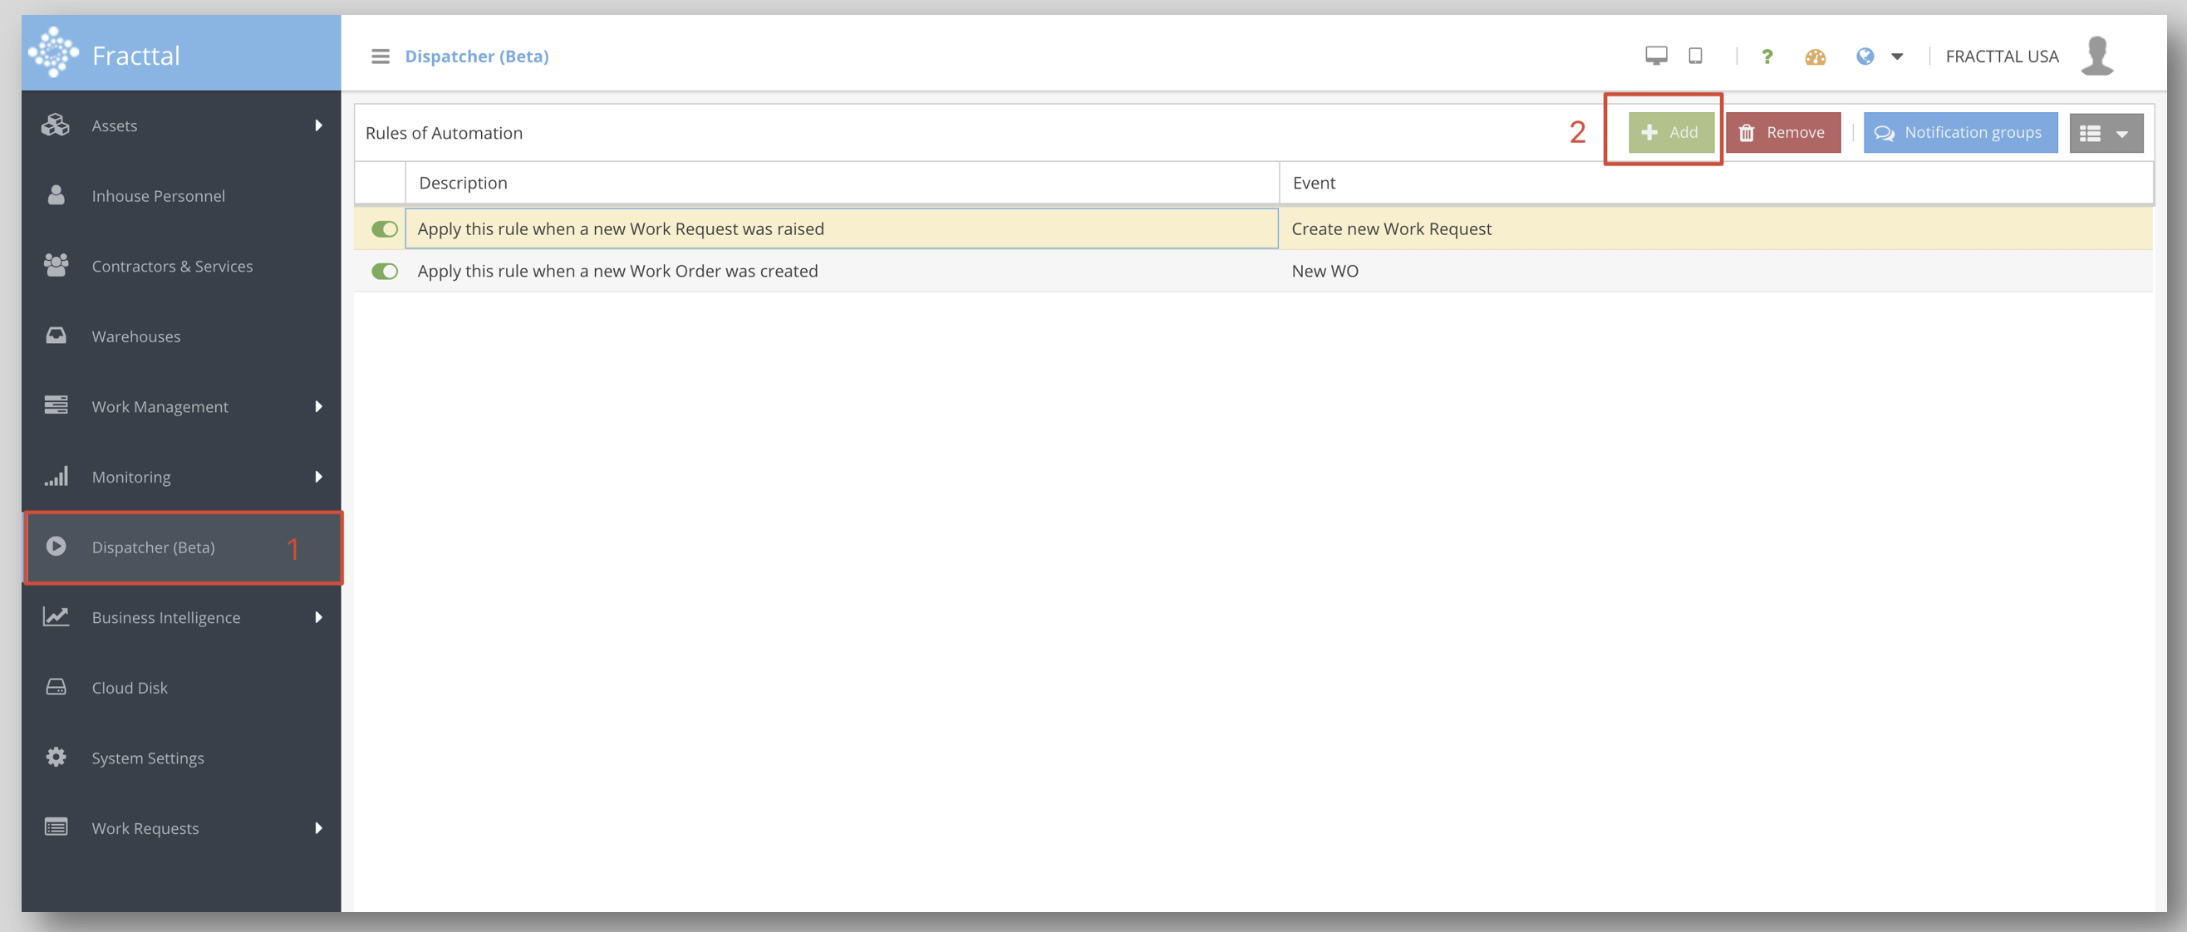
Task: Expand the Work Management submenu arrow
Action: tap(318, 406)
